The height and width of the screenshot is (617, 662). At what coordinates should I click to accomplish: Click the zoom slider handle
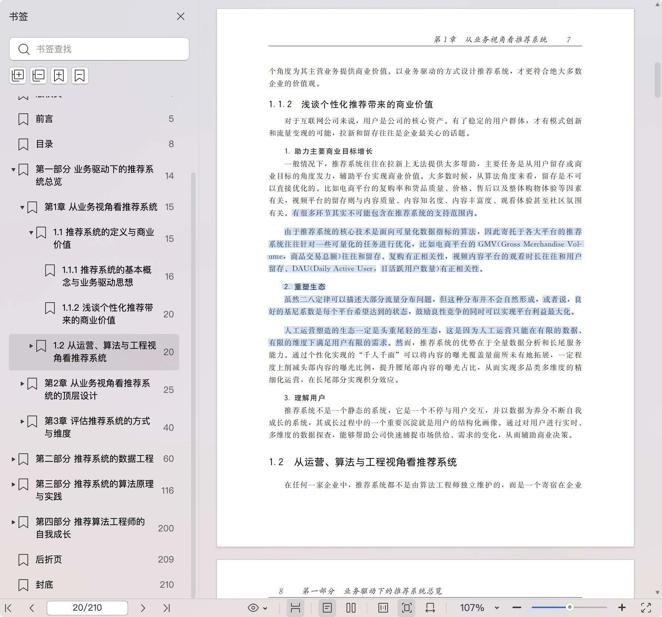(570, 607)
